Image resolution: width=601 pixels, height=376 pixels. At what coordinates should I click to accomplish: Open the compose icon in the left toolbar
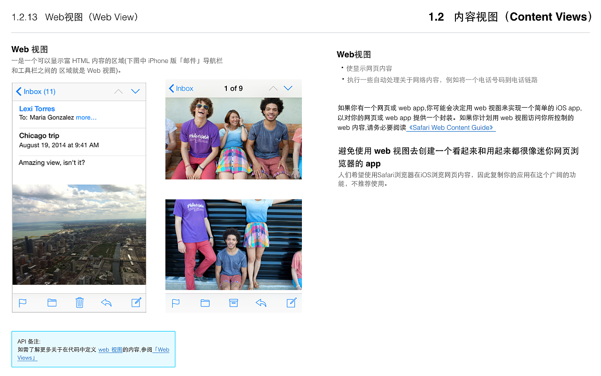point(136,302)
